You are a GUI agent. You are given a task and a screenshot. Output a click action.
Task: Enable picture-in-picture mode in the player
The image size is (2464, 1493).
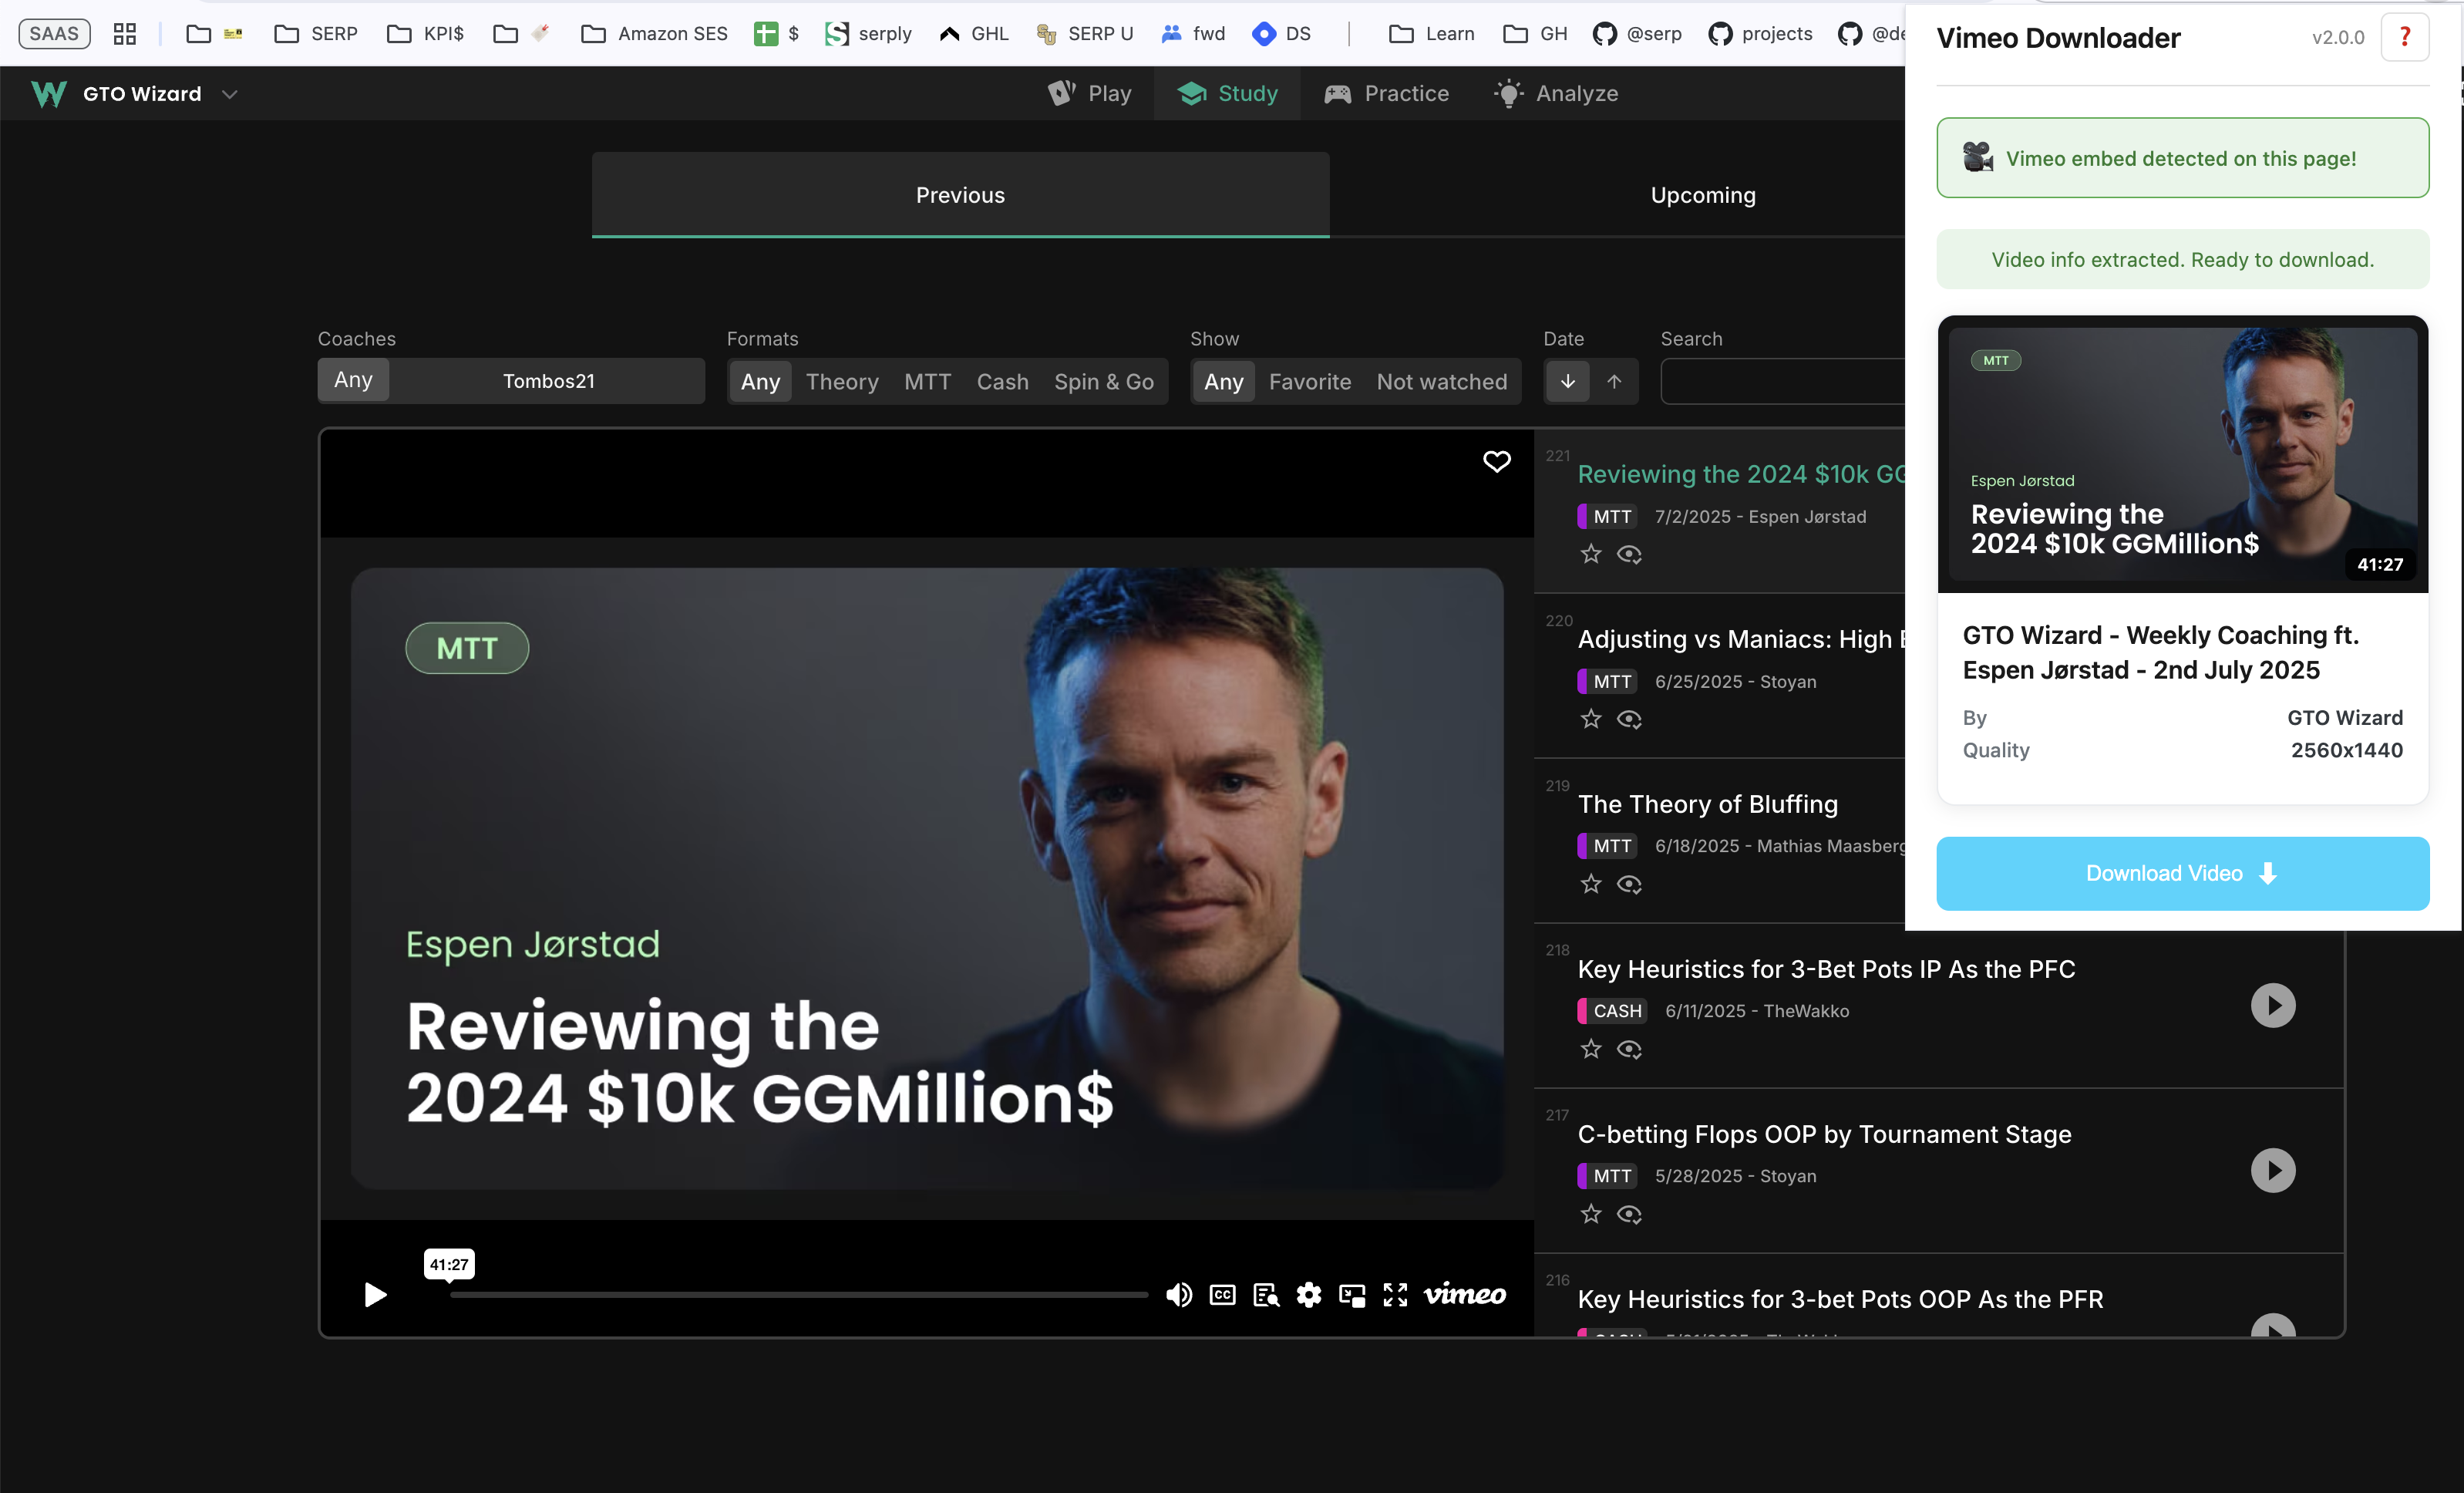[x=1352, y=1295]
